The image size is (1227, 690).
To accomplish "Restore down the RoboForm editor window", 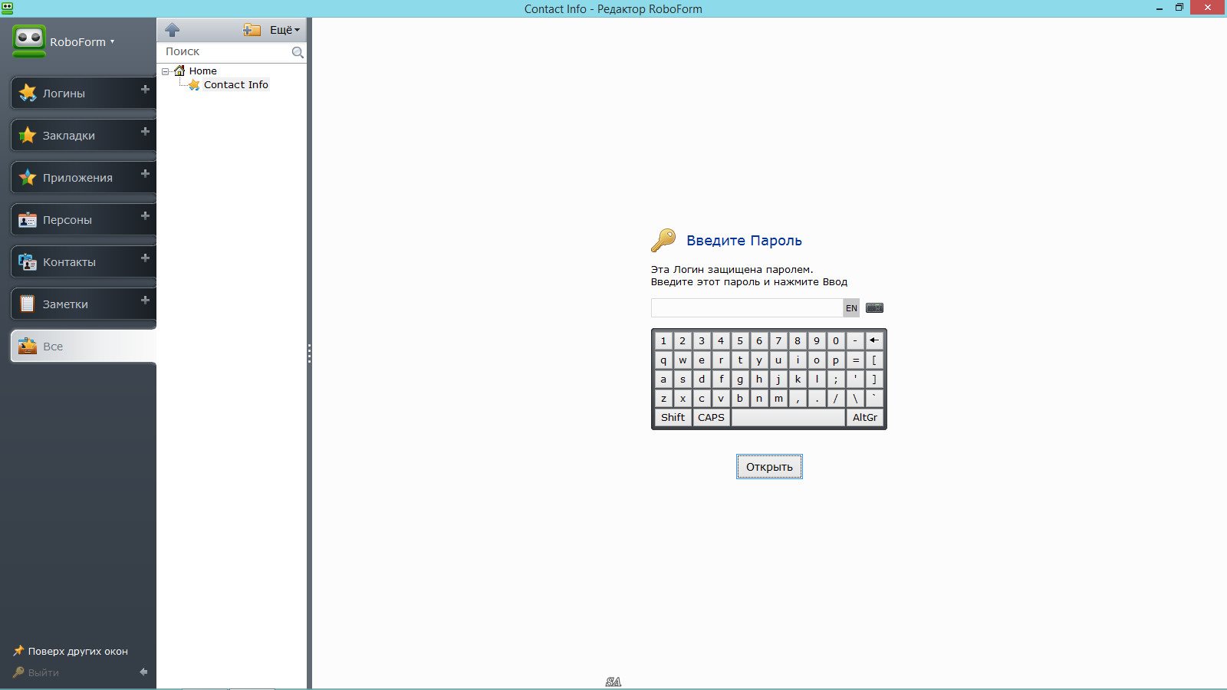I will tap(1179, 8).
